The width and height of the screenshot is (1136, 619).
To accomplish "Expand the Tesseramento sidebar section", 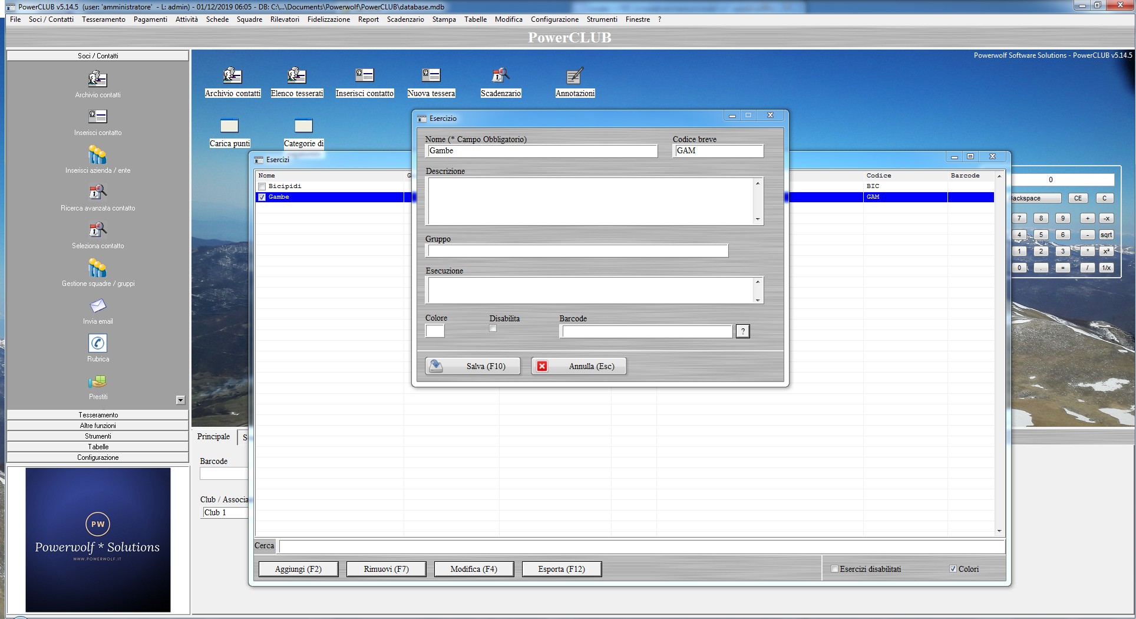I will coord(98,415).
